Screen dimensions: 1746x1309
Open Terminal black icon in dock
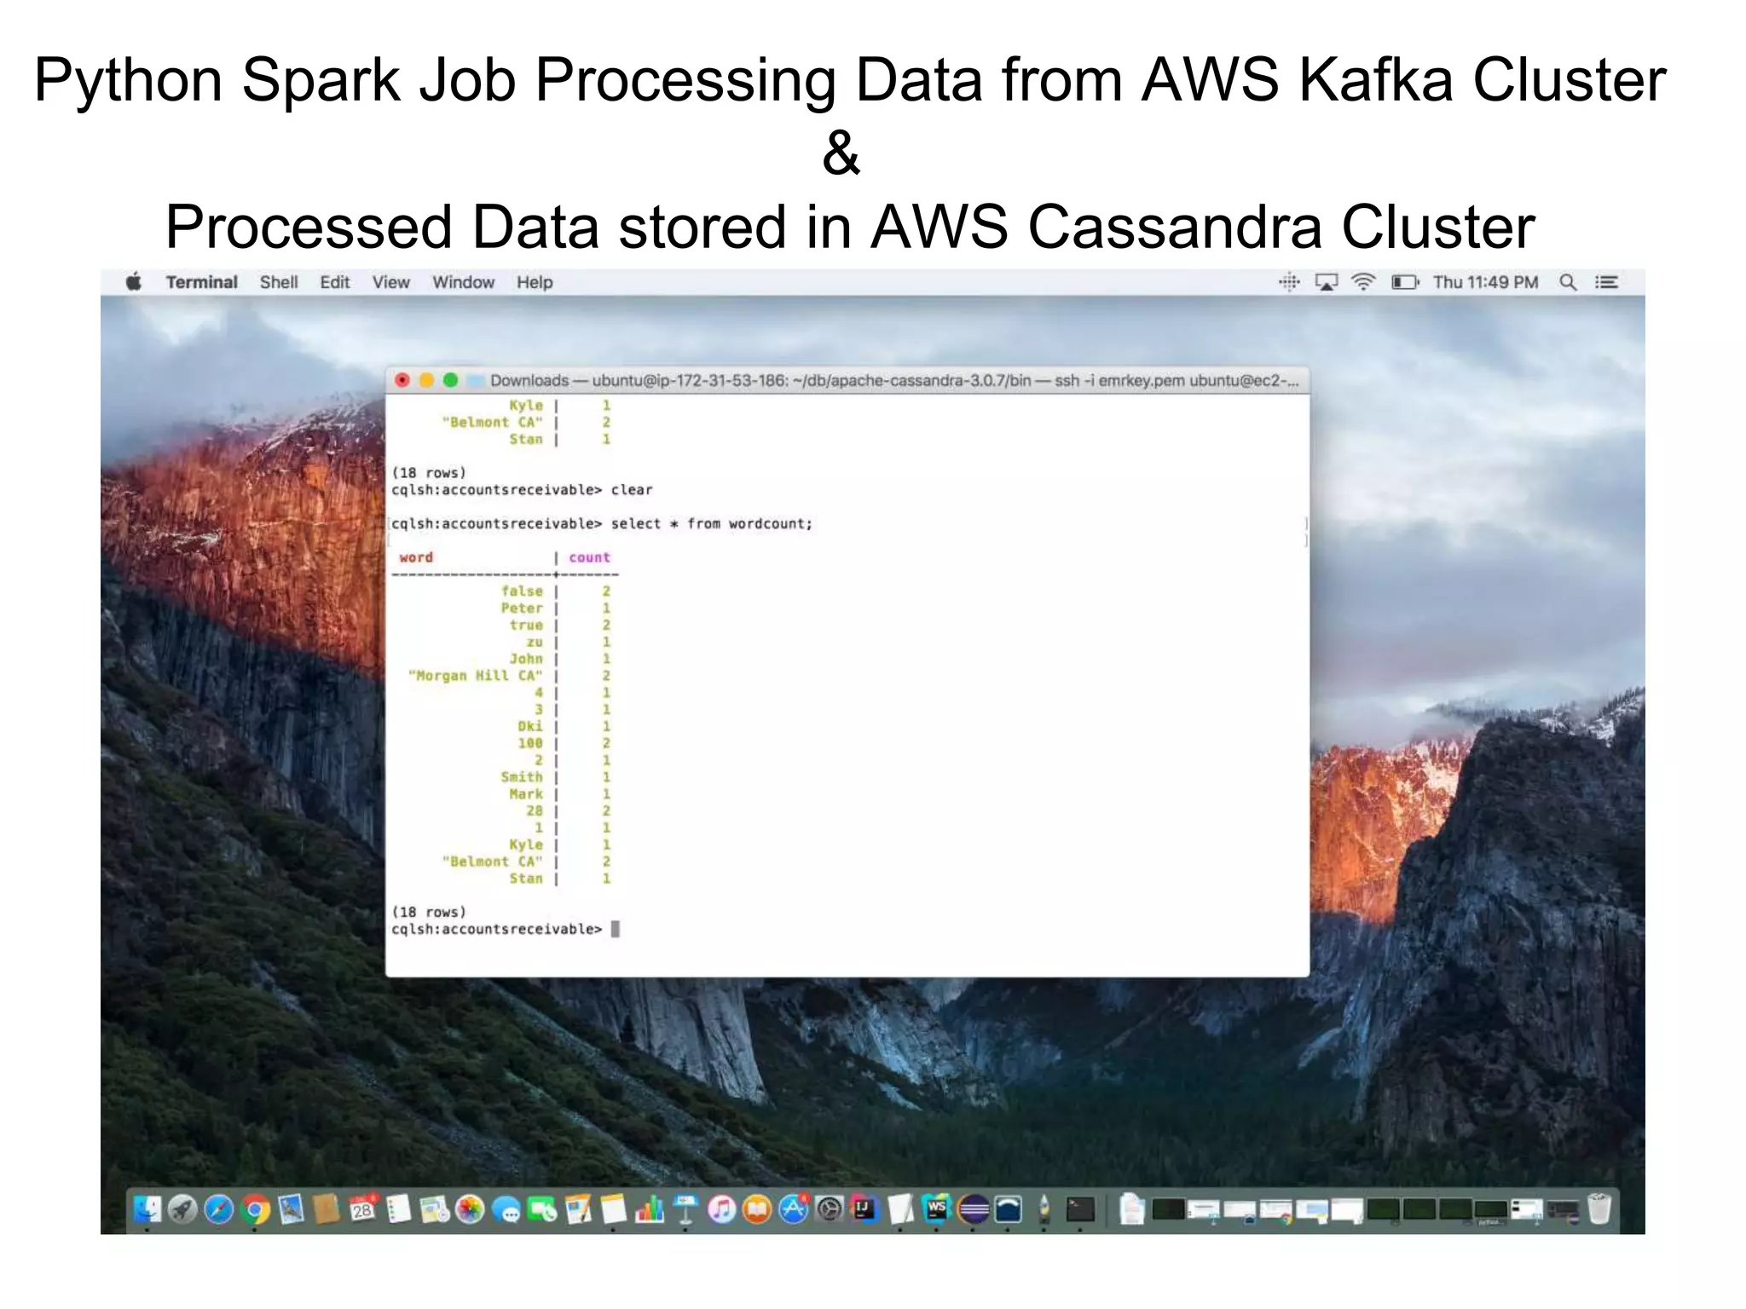point(1080,1209)
